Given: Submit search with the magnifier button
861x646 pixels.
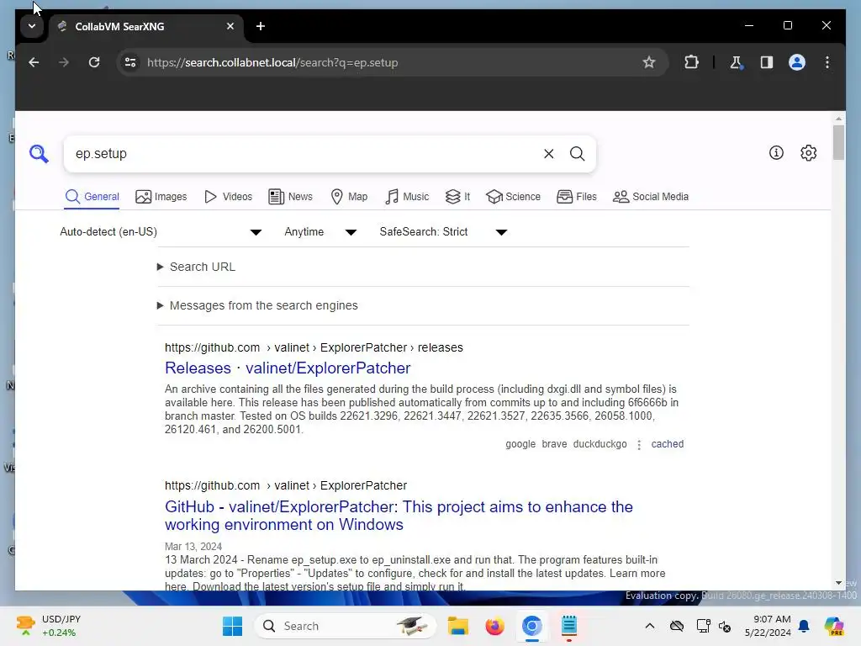Looking at the screenshot, I should click(577, 154).
